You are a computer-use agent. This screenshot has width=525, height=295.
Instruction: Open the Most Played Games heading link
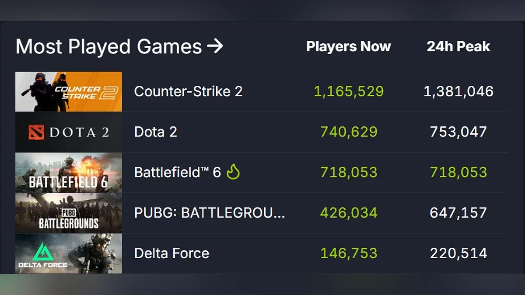108,47
